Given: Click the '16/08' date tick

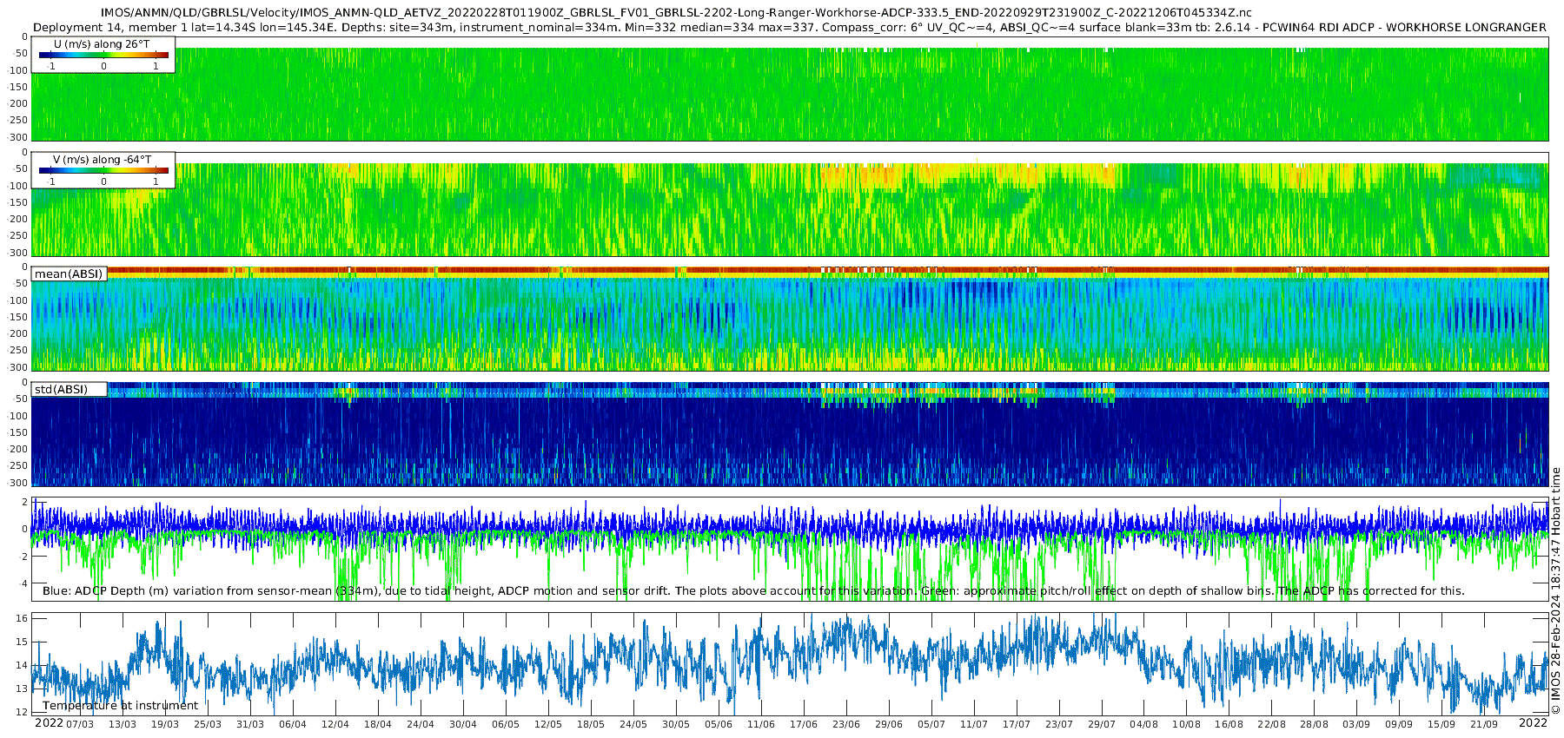Looking at the screenshot, I should 1229,725.
